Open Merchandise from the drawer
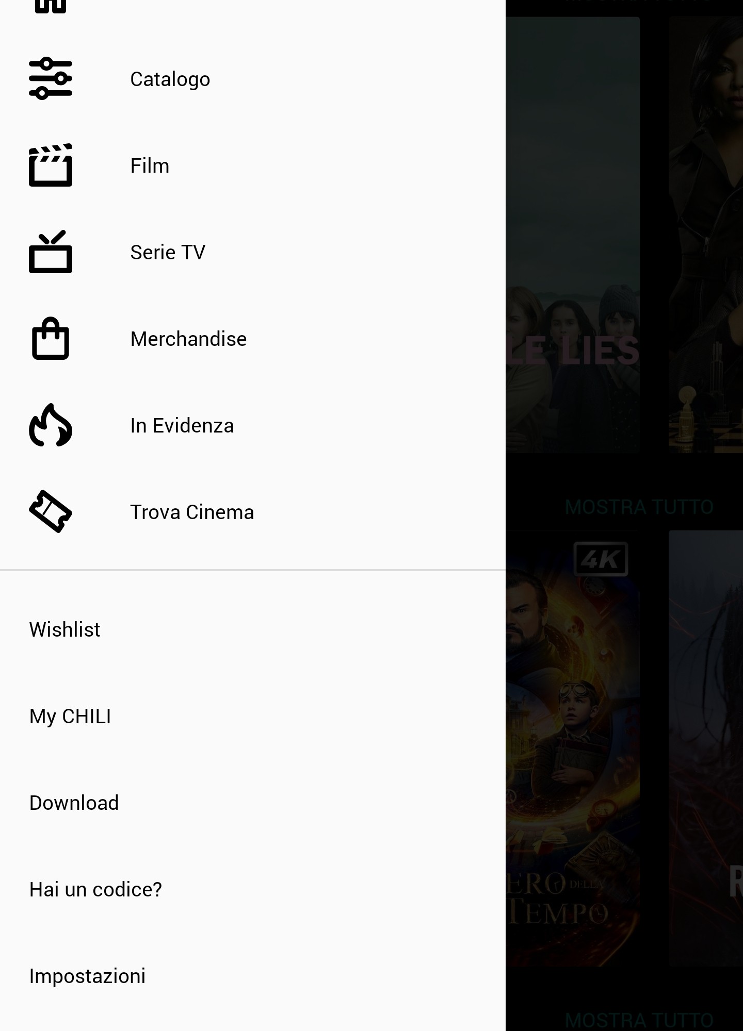743x1031 pixels. click(x=188, y=339)
